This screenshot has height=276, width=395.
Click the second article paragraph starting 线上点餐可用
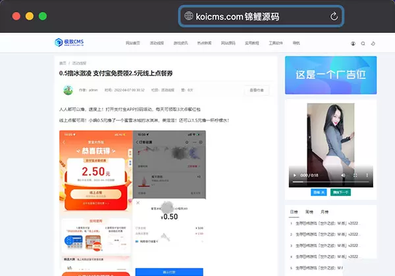[144, 120]
